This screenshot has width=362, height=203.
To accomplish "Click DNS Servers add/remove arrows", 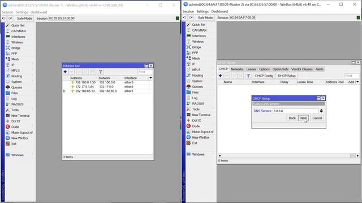I will (321, 111).
